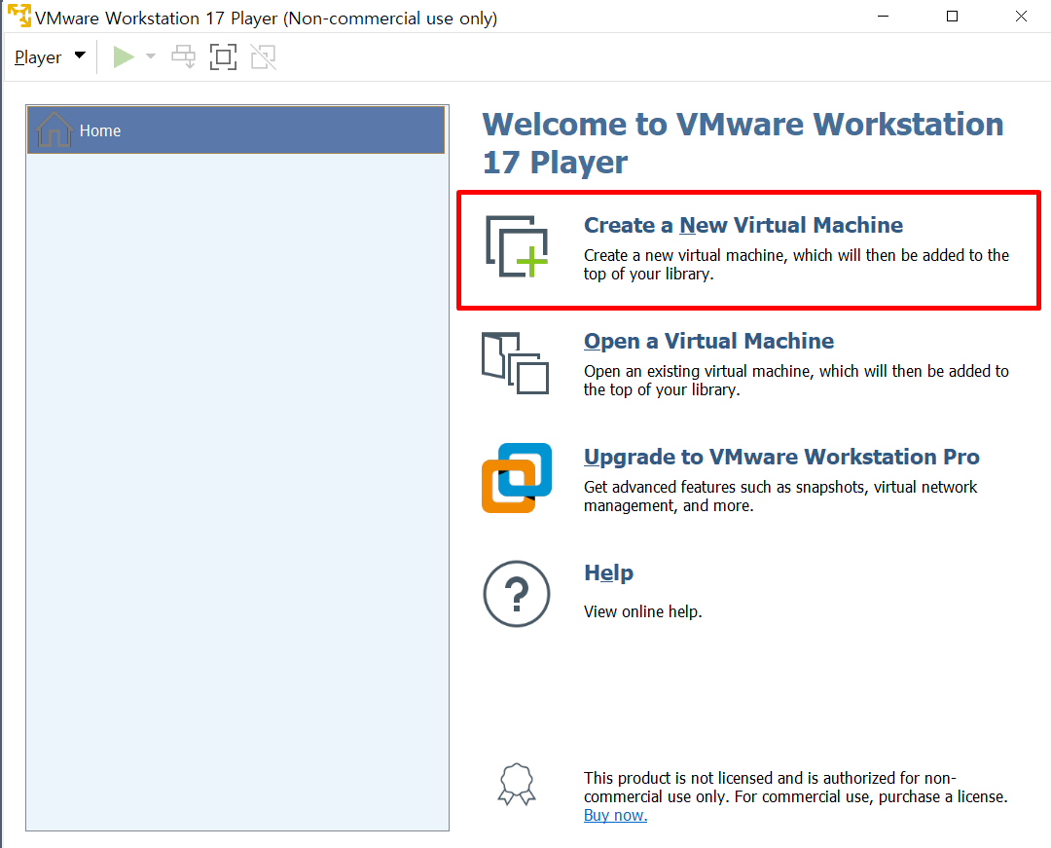Select Home in the library list
Image resolution: width=1051 pixels, height=848 pixels.
pos(236,130)
